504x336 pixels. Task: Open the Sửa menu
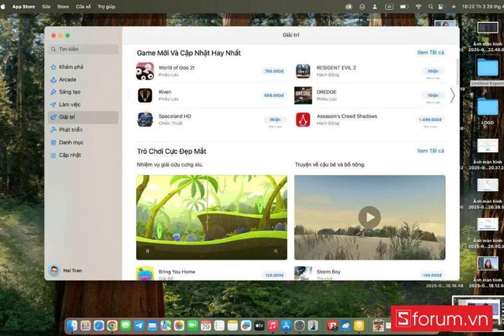(x=46, y=6)
